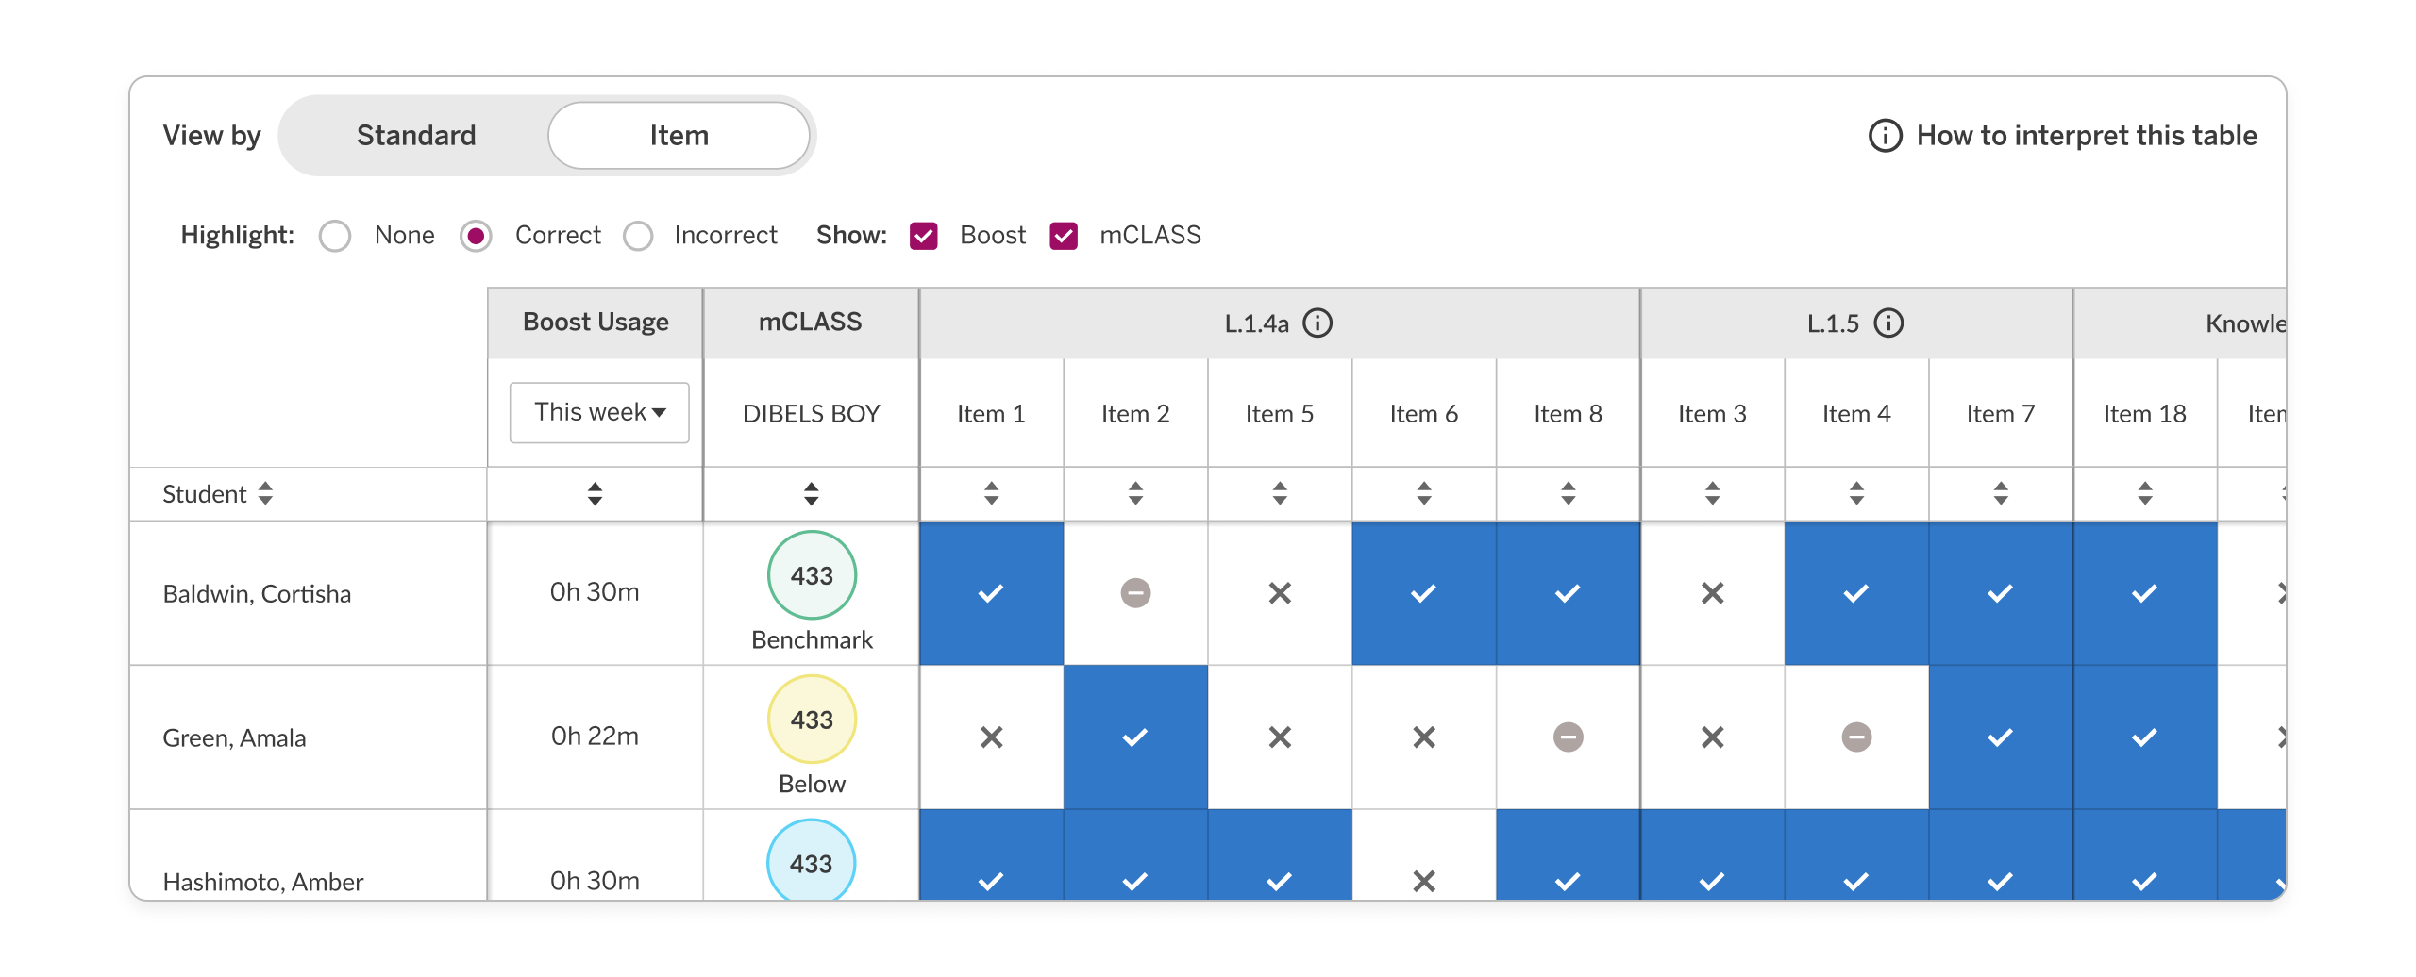Click Baldwin's 433 Benchmark score badge
Screen dimensions: 2416x977
click(x=811, y=575)
